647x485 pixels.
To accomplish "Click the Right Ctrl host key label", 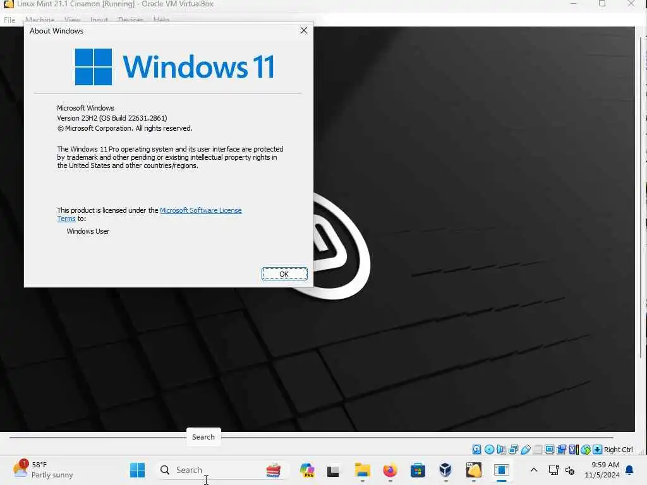I will click(618, 450).
